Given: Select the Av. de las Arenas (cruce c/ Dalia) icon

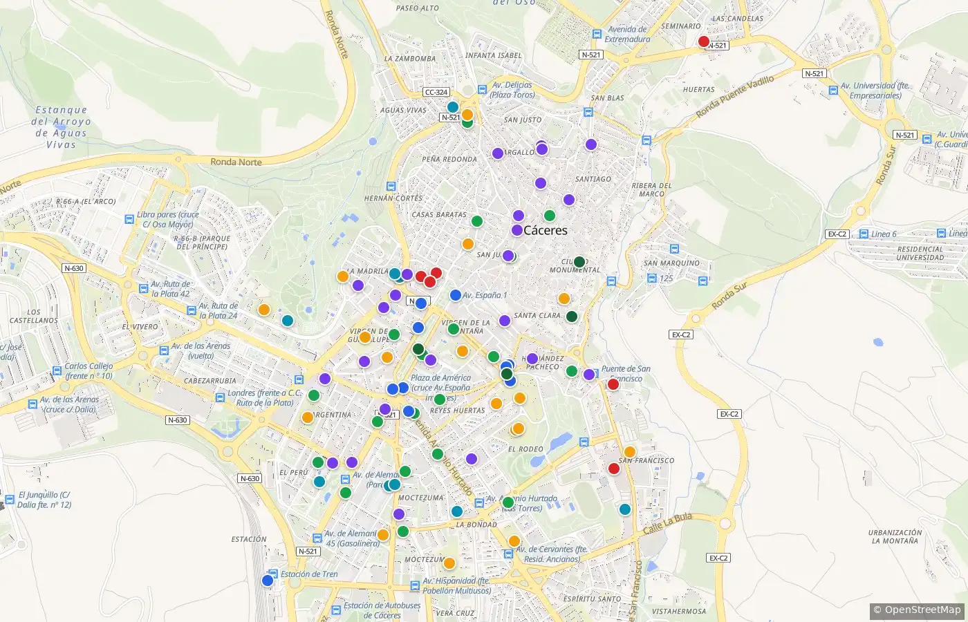Looking at the screenshot, I should coord(32,404).
